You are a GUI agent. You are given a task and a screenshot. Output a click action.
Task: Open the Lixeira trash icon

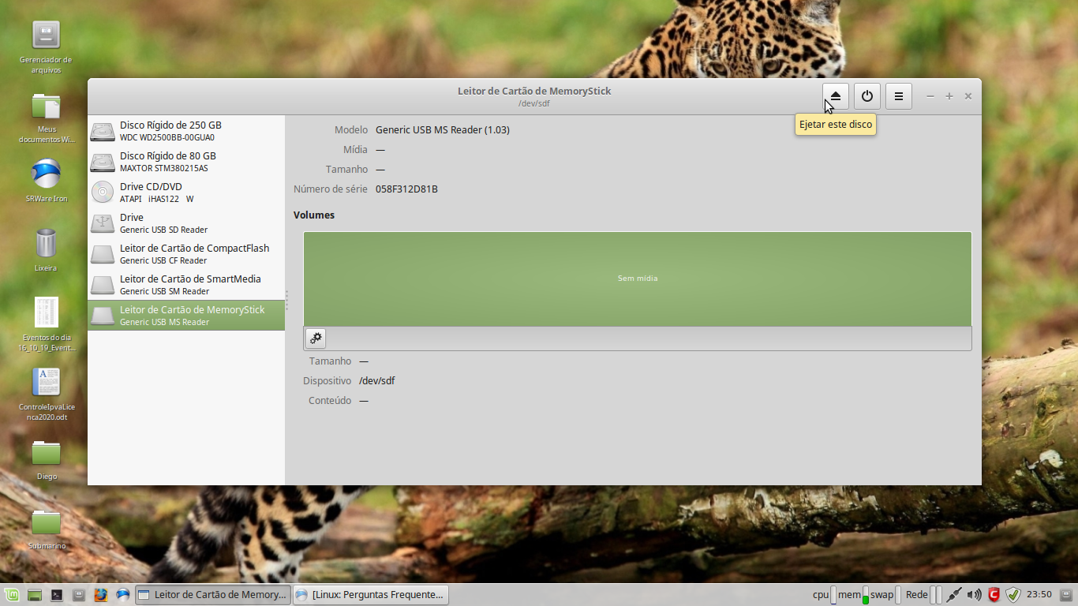46,249
